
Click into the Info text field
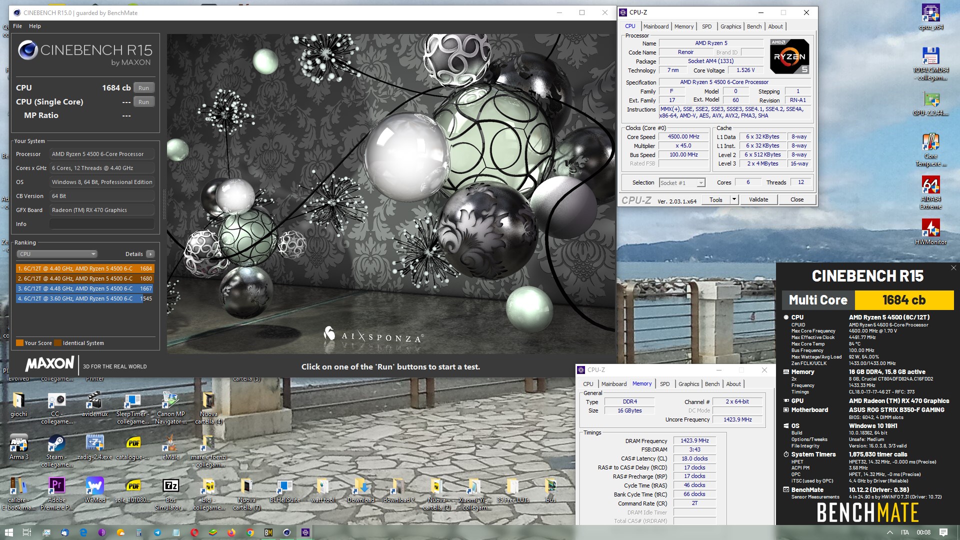click(102, 224)
